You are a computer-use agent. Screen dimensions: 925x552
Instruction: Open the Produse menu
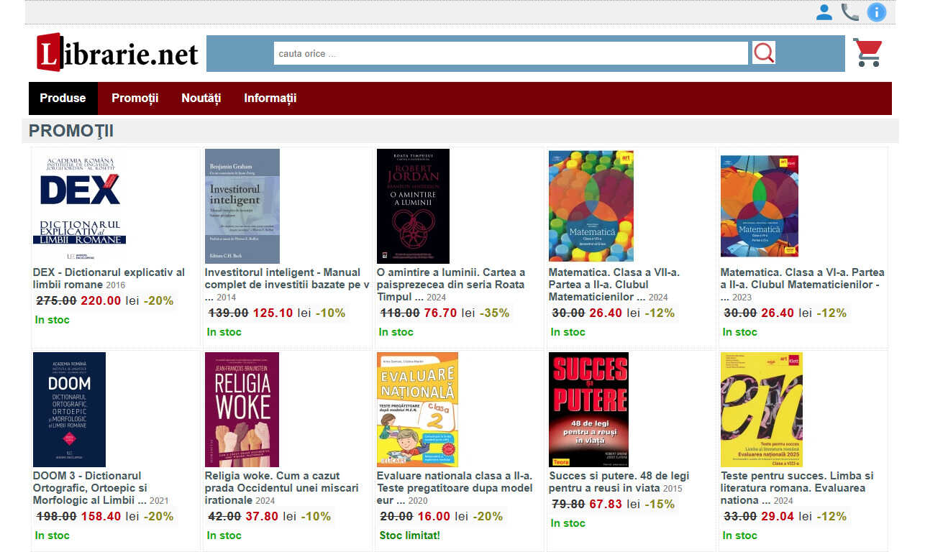[x=63, y=98]
